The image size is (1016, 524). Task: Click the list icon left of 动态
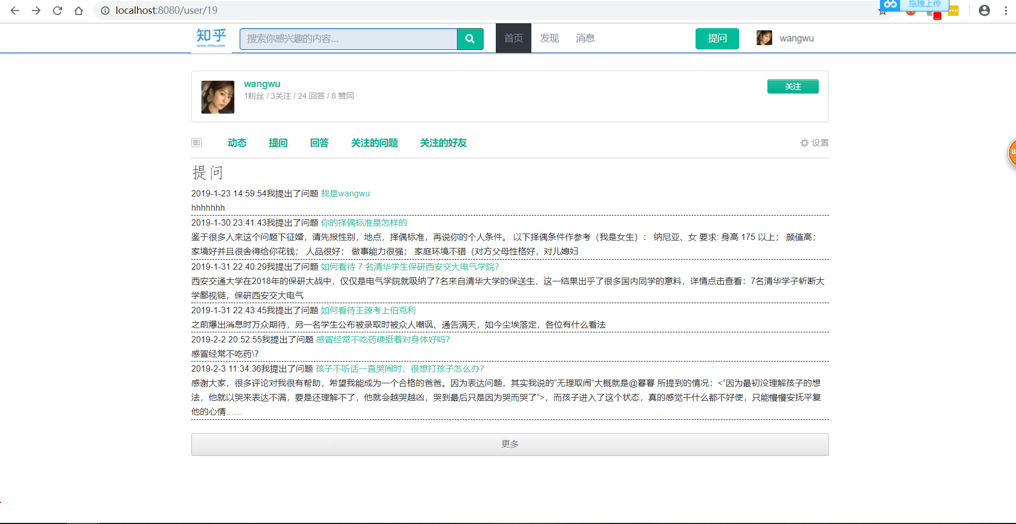coord(197,143)
